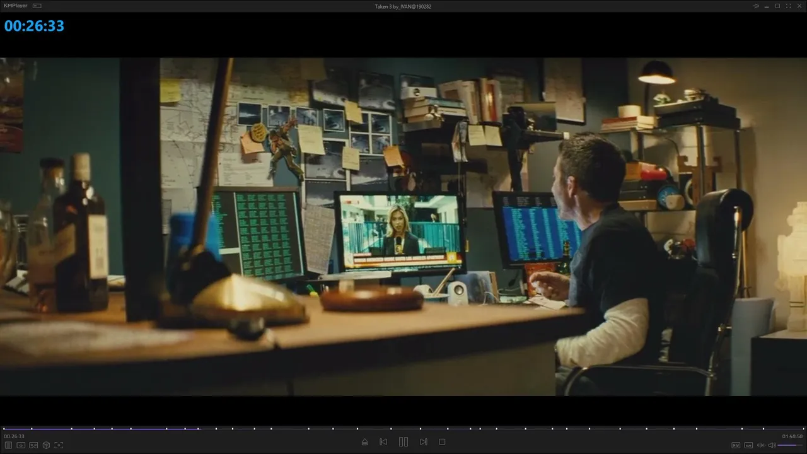Toggle HW hardware acceleration
807x454 pixels.
736,445
